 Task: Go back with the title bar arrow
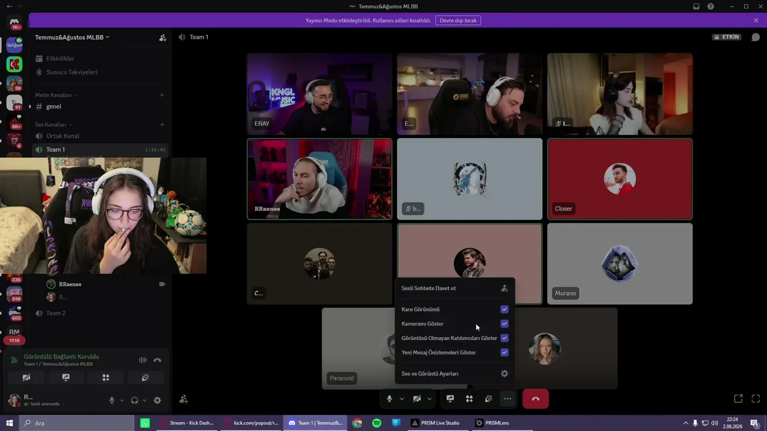coord(9,7)
